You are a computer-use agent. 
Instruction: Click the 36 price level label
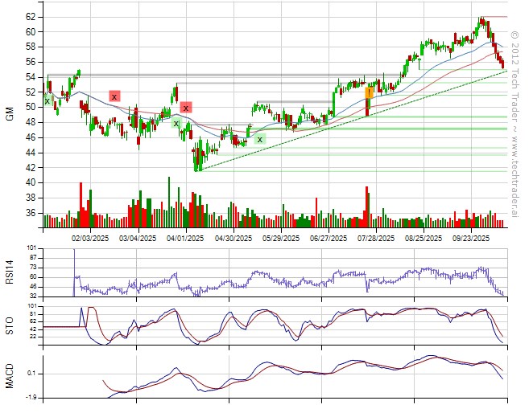pyautogui.click(x=30, y=214)
